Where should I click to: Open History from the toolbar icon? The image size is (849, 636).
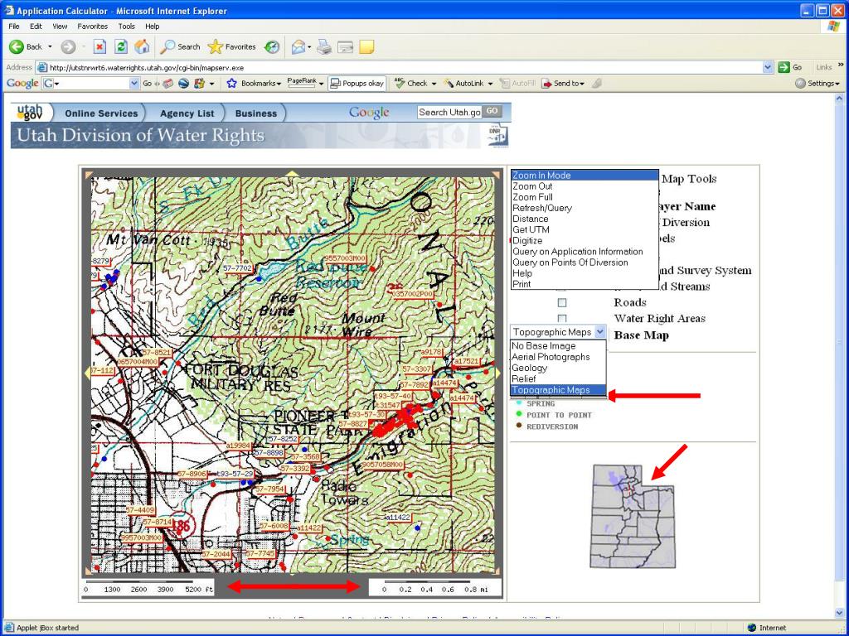tap(272, 47)
